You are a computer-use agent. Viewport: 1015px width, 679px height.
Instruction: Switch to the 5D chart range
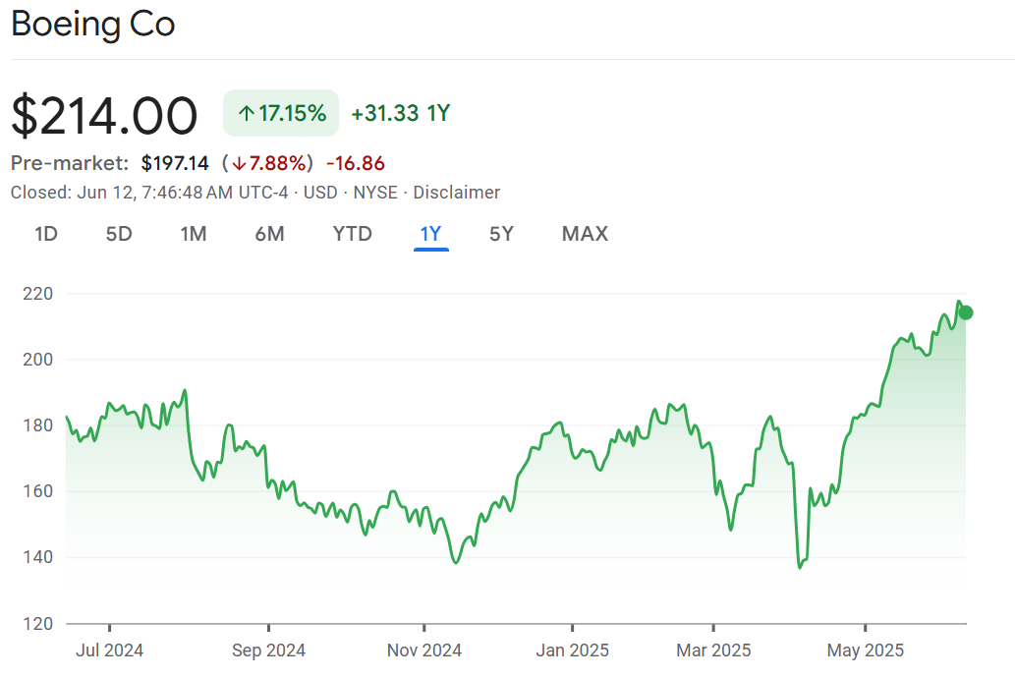coord(119,234)
